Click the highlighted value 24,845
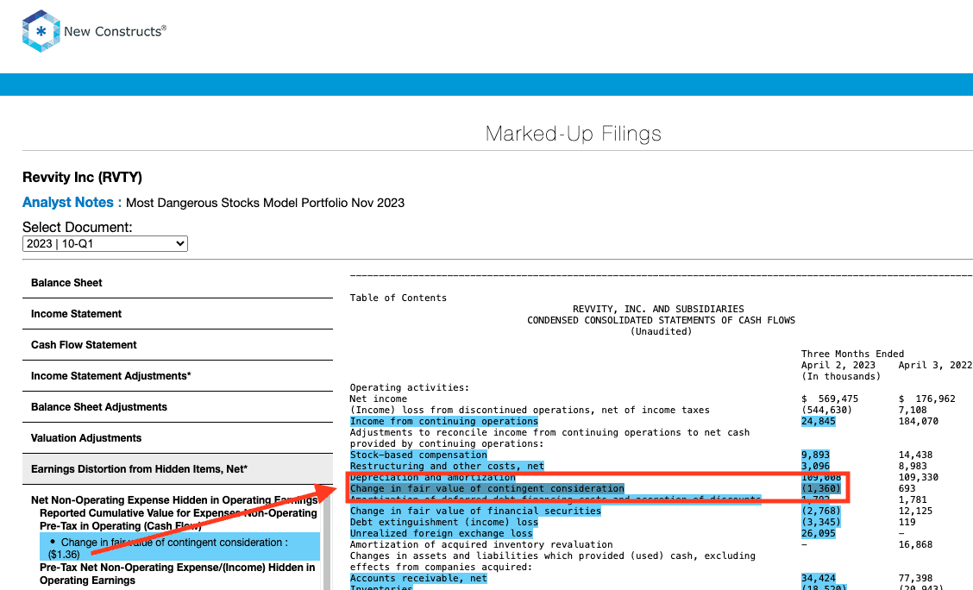Image resolution: width=973 pixels, height=590 pixels. [x=819, y=421]
